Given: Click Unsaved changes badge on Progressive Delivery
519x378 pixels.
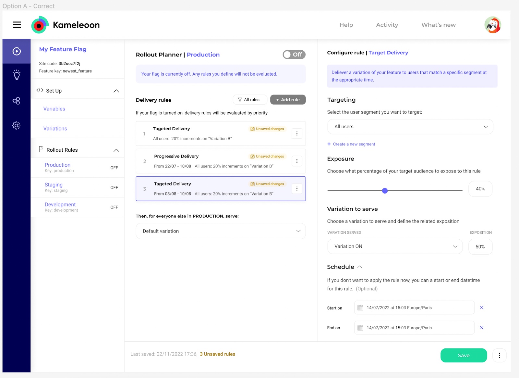Looking at the screenshot, I should pyautogui.click(x=267, y=157).
